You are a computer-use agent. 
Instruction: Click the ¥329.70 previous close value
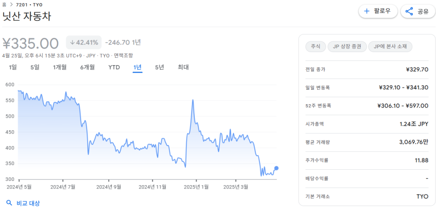click(417, 69)
